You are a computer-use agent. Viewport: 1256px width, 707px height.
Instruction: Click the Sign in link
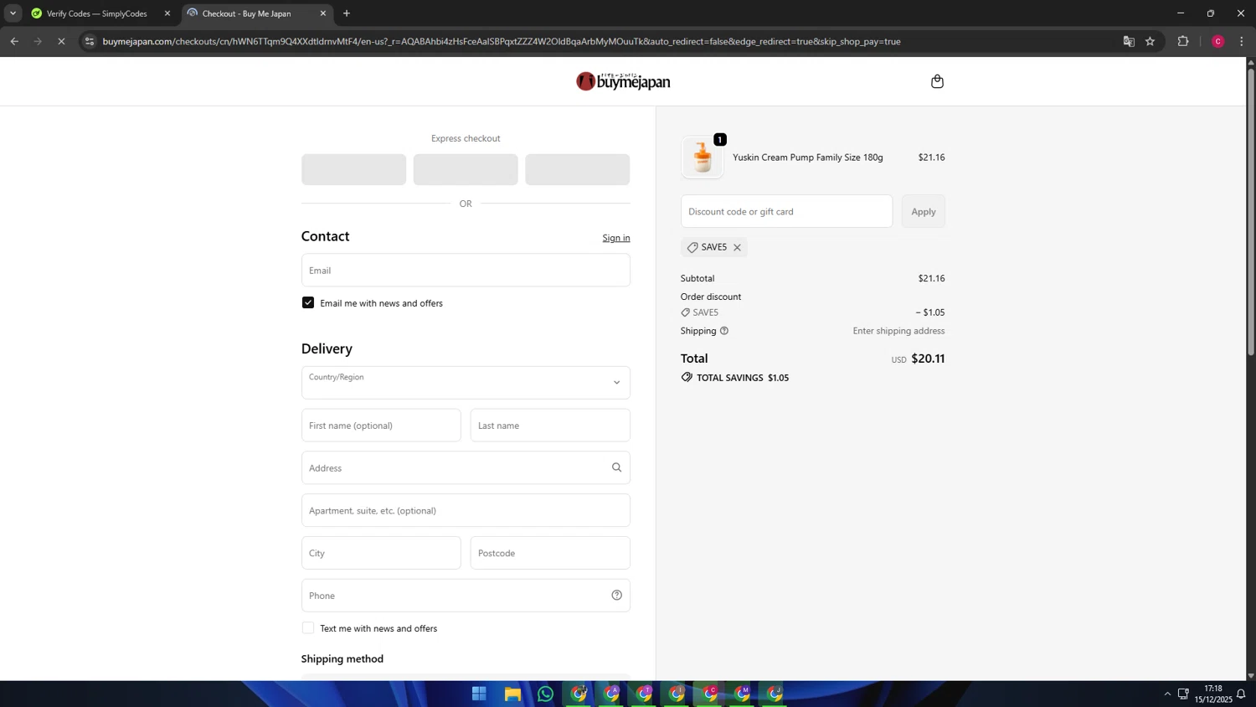coord(616,238)
